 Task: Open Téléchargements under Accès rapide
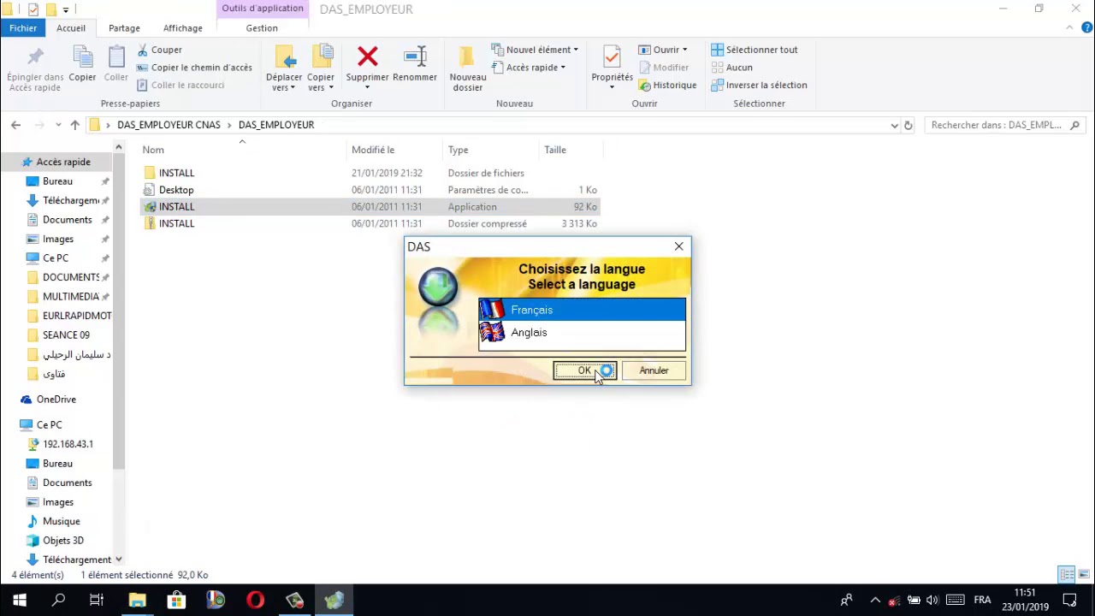click(x=71, y=200)
